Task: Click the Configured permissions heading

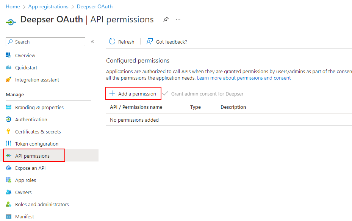Action: (138, 61)
